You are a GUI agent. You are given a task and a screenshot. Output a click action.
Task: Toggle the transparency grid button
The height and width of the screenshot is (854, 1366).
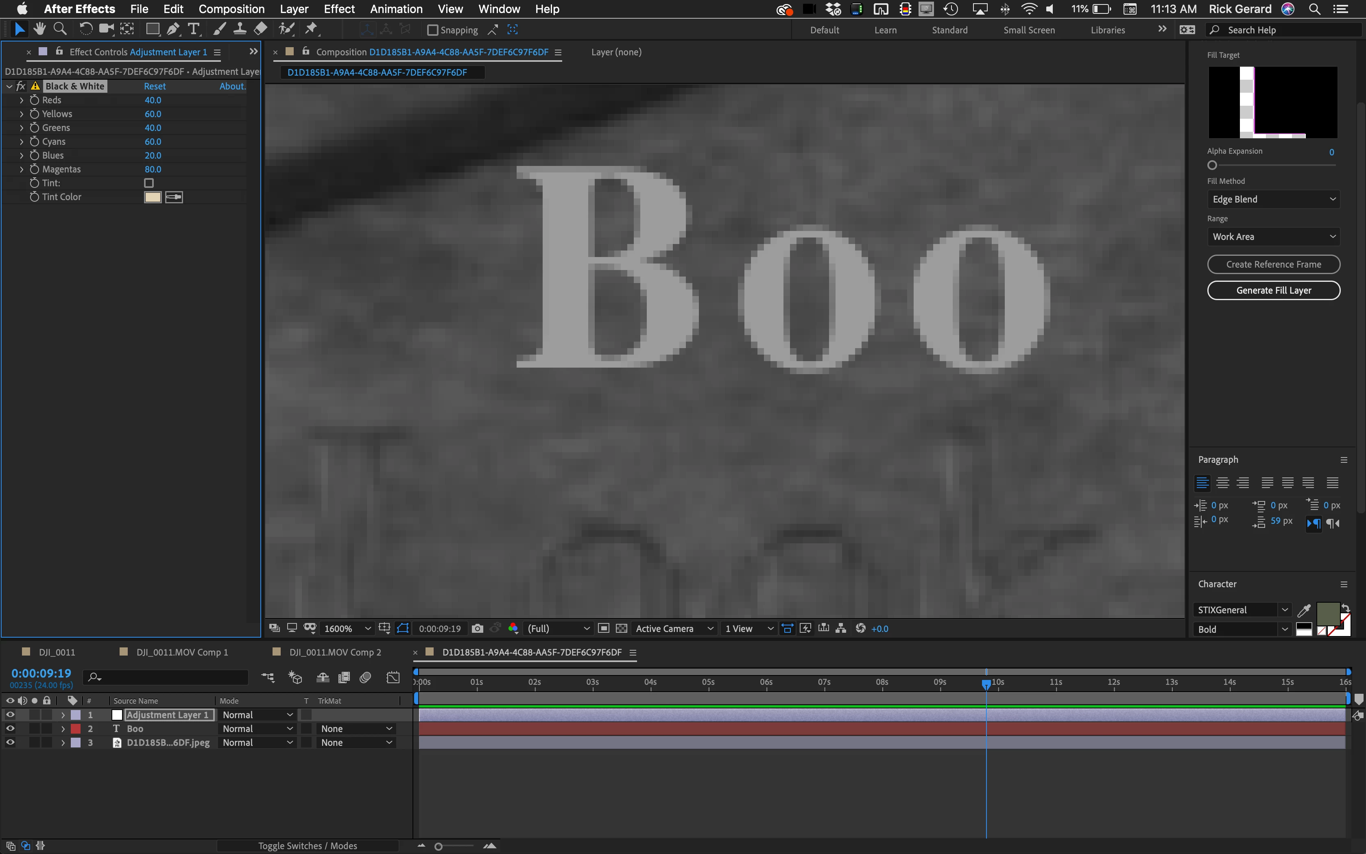coord(622,629)
